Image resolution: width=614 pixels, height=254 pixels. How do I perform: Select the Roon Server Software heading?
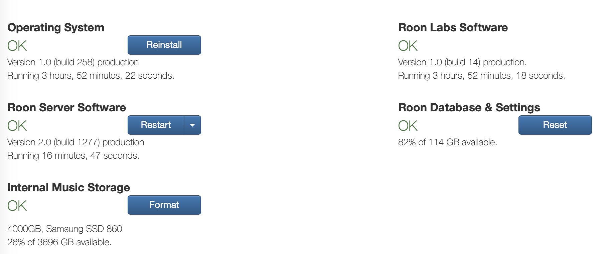click(66, 107)
